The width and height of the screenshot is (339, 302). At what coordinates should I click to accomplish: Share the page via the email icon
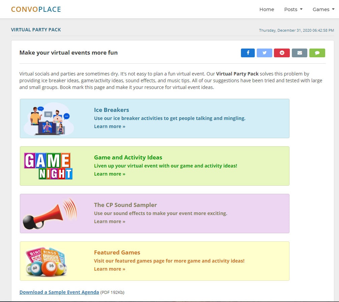pyautogui.click(x=300, y=53)
